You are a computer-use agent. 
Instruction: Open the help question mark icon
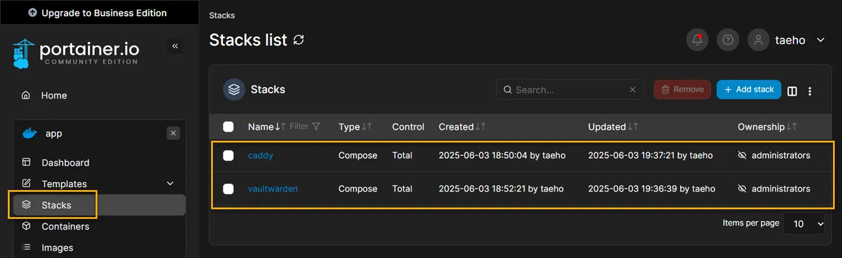(x=728, y=40)
